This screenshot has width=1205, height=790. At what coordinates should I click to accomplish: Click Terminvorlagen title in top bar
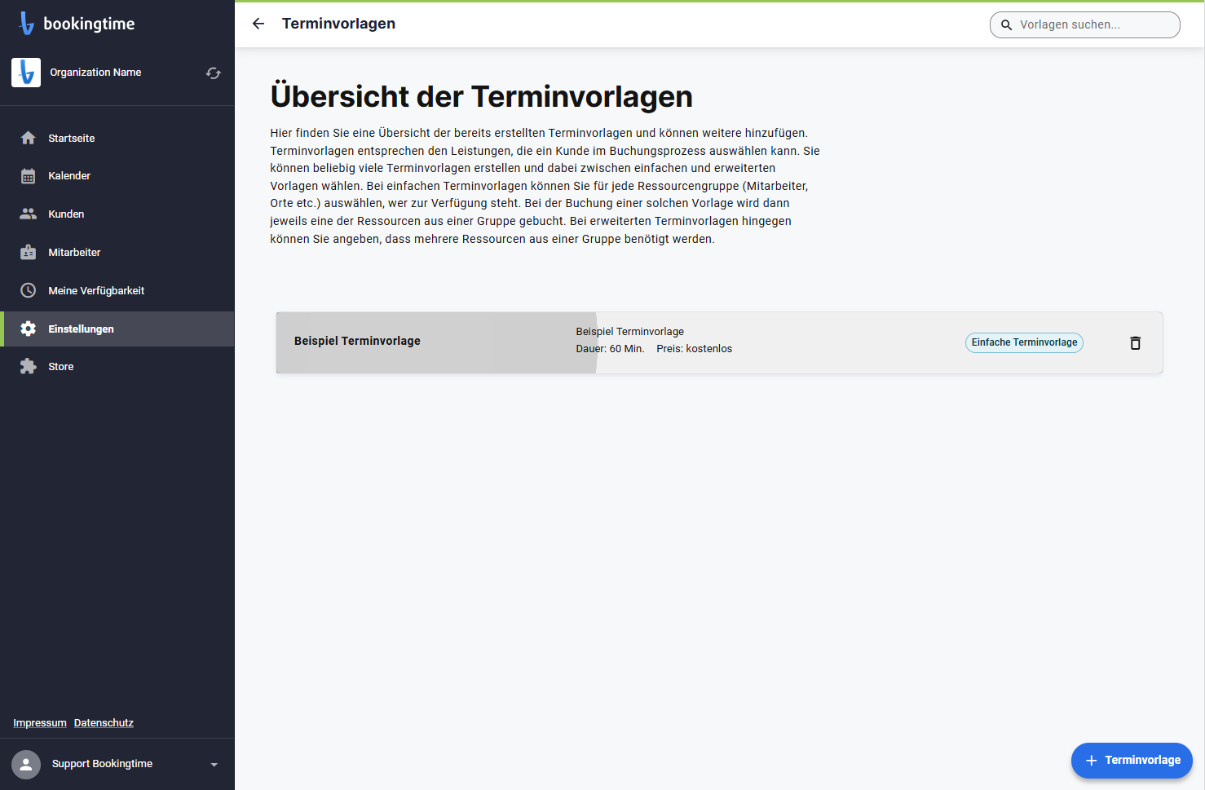[x=338, y=24]
